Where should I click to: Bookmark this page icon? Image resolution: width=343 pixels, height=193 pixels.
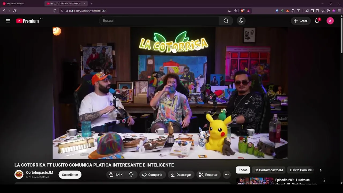point(55,11)
